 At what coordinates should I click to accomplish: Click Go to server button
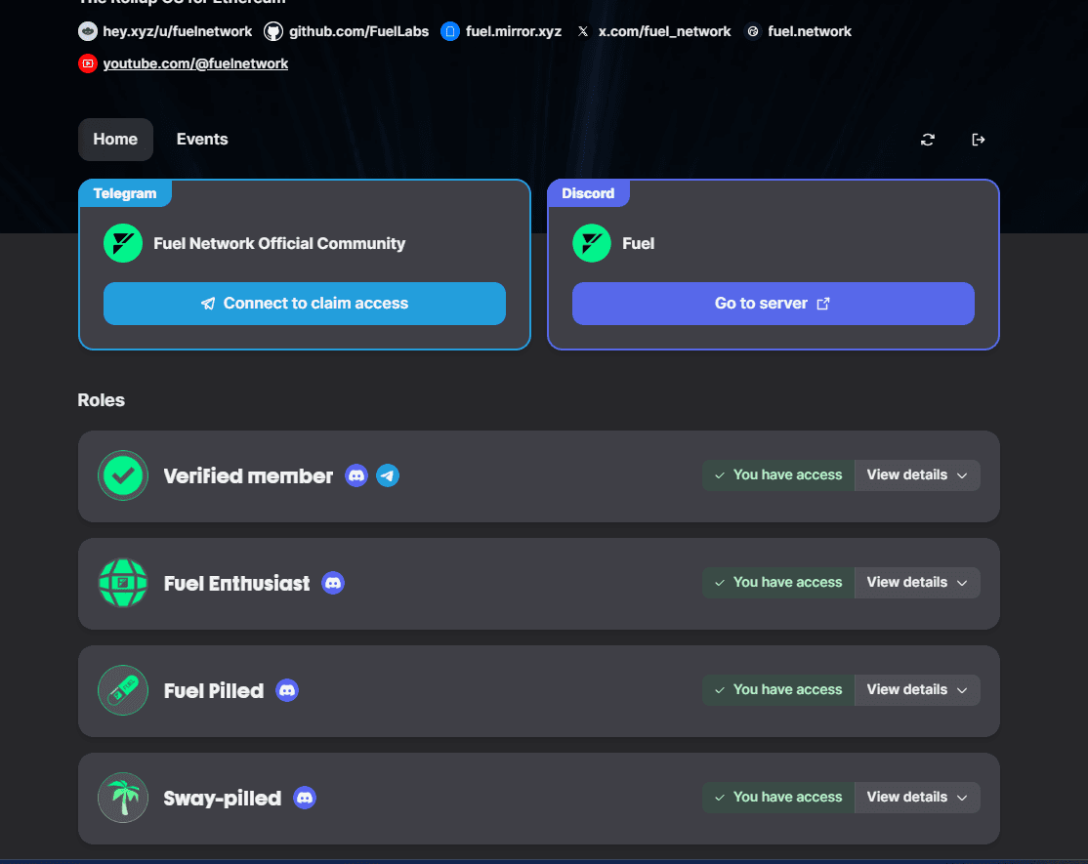pyautogui.click(x=773, y=304)
